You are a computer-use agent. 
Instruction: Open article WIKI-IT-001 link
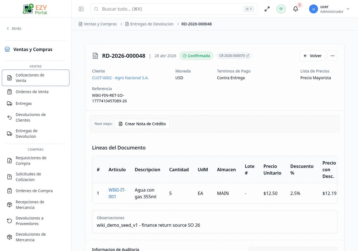(117, 193)
